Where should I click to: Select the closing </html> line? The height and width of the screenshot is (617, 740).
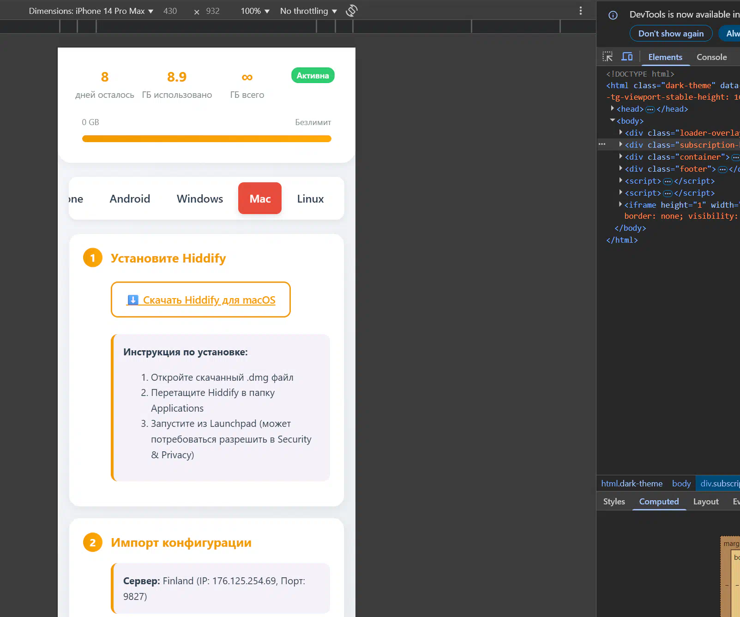tap(622, 240)
